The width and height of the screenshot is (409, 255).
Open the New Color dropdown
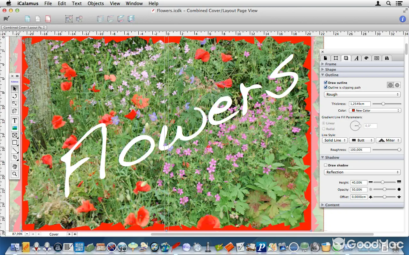click(375, 111)
